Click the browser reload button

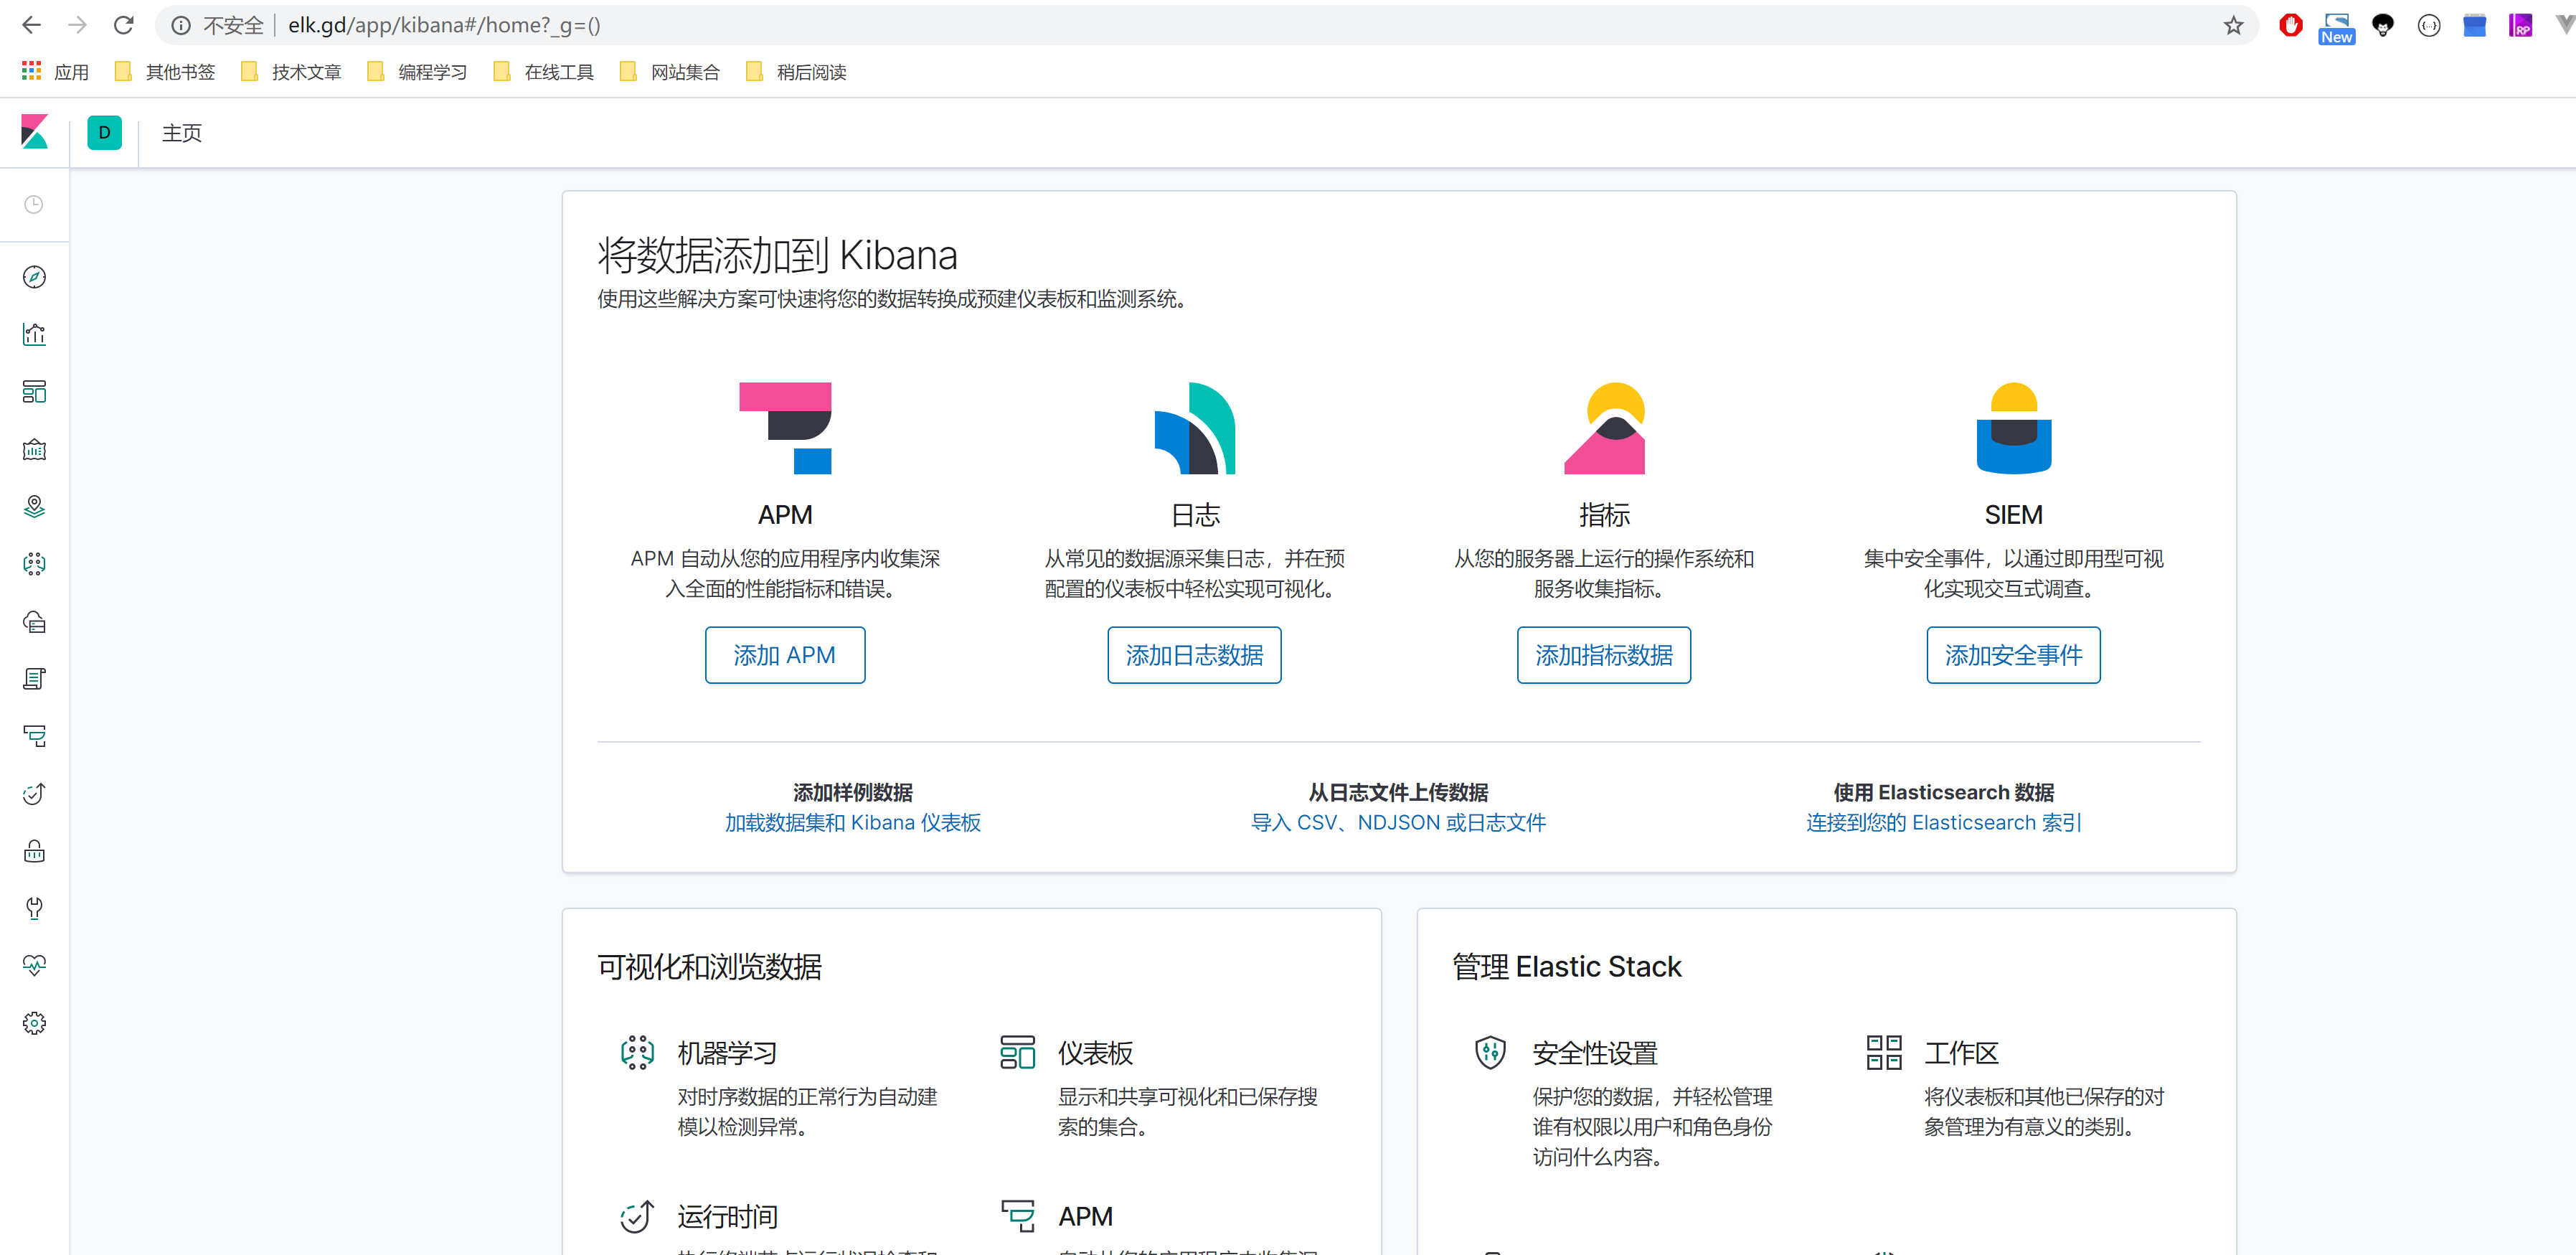123,25
